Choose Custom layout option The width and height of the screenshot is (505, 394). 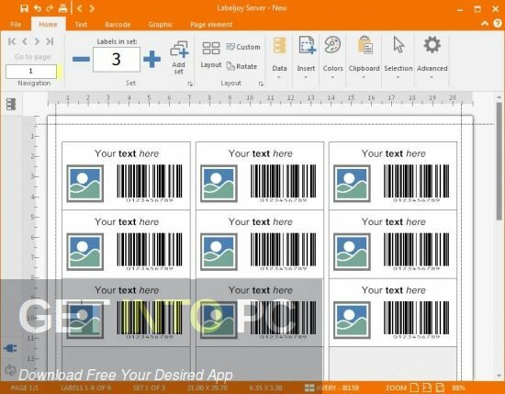(243, 47)
